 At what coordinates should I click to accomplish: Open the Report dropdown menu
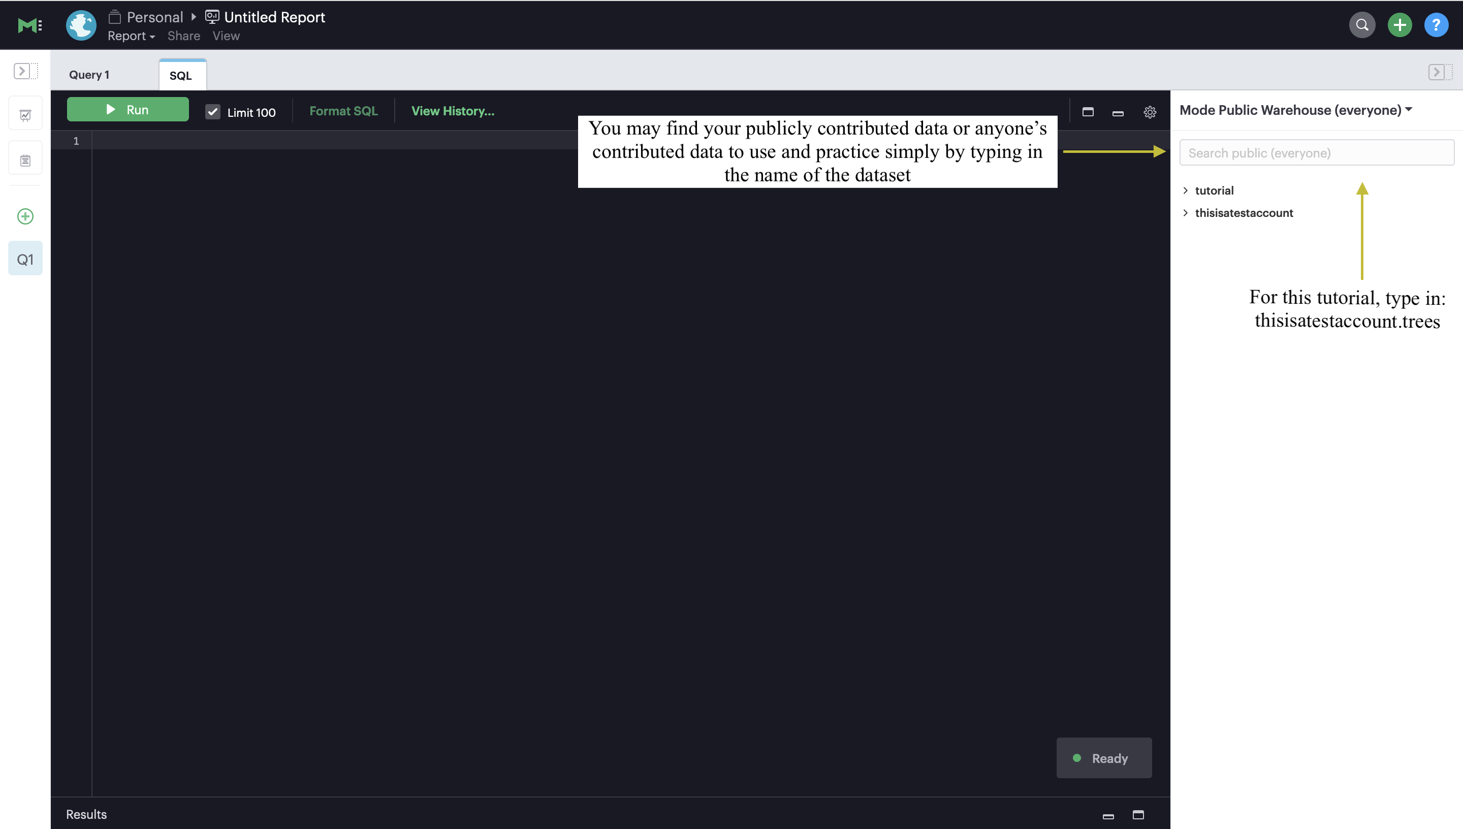click(131, 36)
